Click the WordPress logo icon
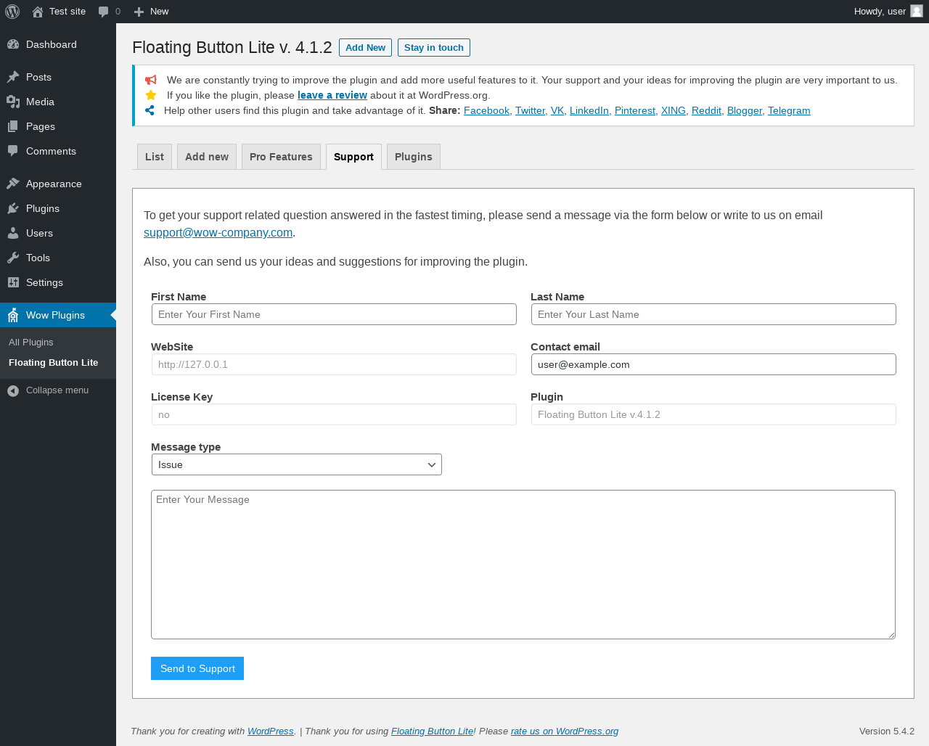The width and height of the screenshot is (929, 746). (12, 12)
